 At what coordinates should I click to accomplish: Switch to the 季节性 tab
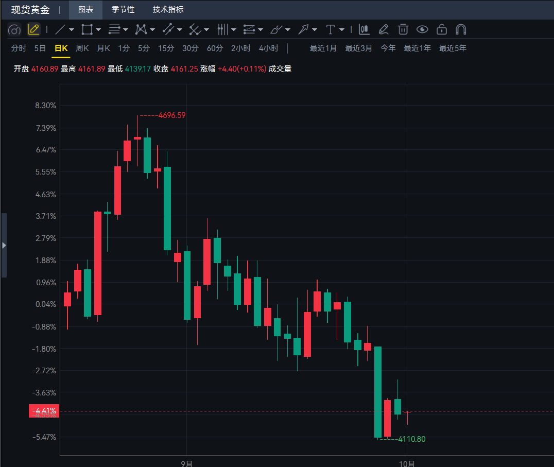tap(123, 10)
